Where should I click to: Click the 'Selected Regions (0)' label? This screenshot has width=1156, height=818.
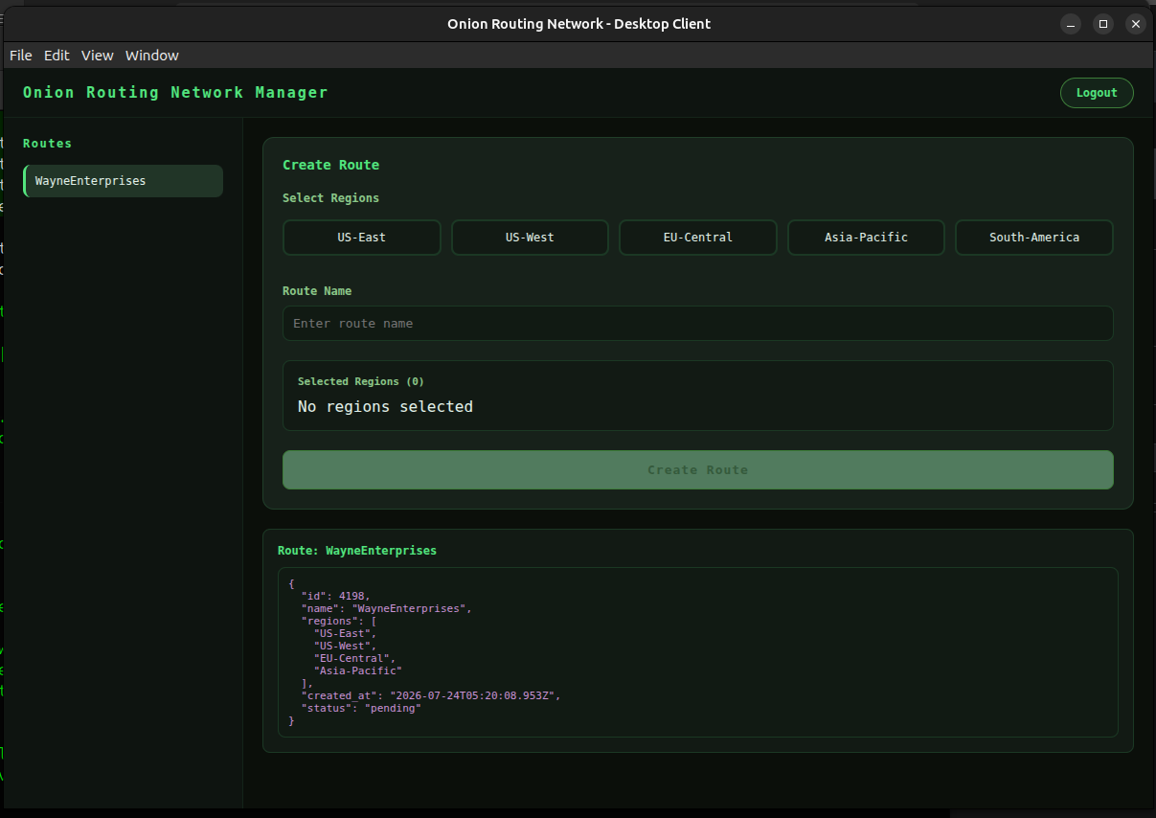[361, 381]
